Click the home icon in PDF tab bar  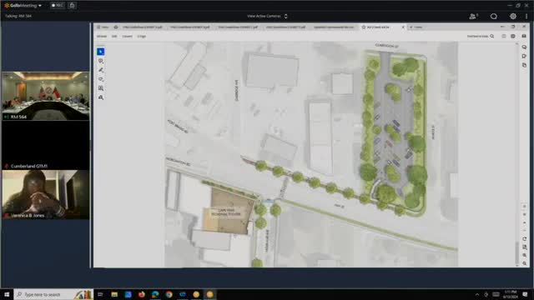coord(116,27)
